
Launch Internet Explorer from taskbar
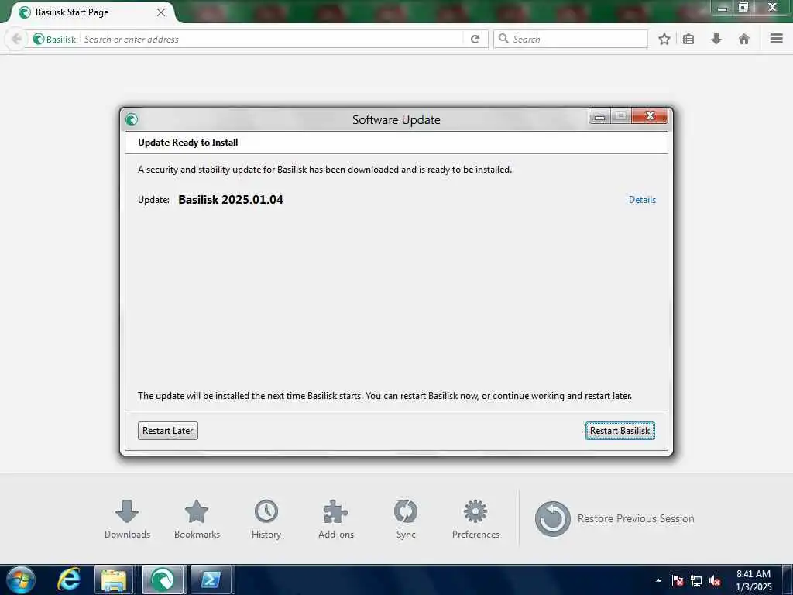pyautogui.click(x=69, y=580)
